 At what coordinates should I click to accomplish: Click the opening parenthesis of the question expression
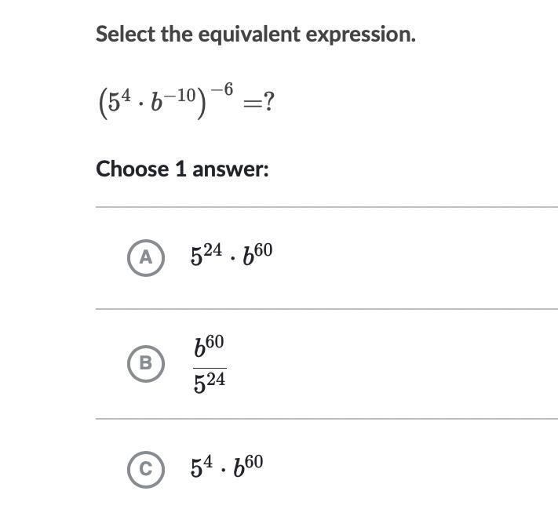click(x=102, y=104)
